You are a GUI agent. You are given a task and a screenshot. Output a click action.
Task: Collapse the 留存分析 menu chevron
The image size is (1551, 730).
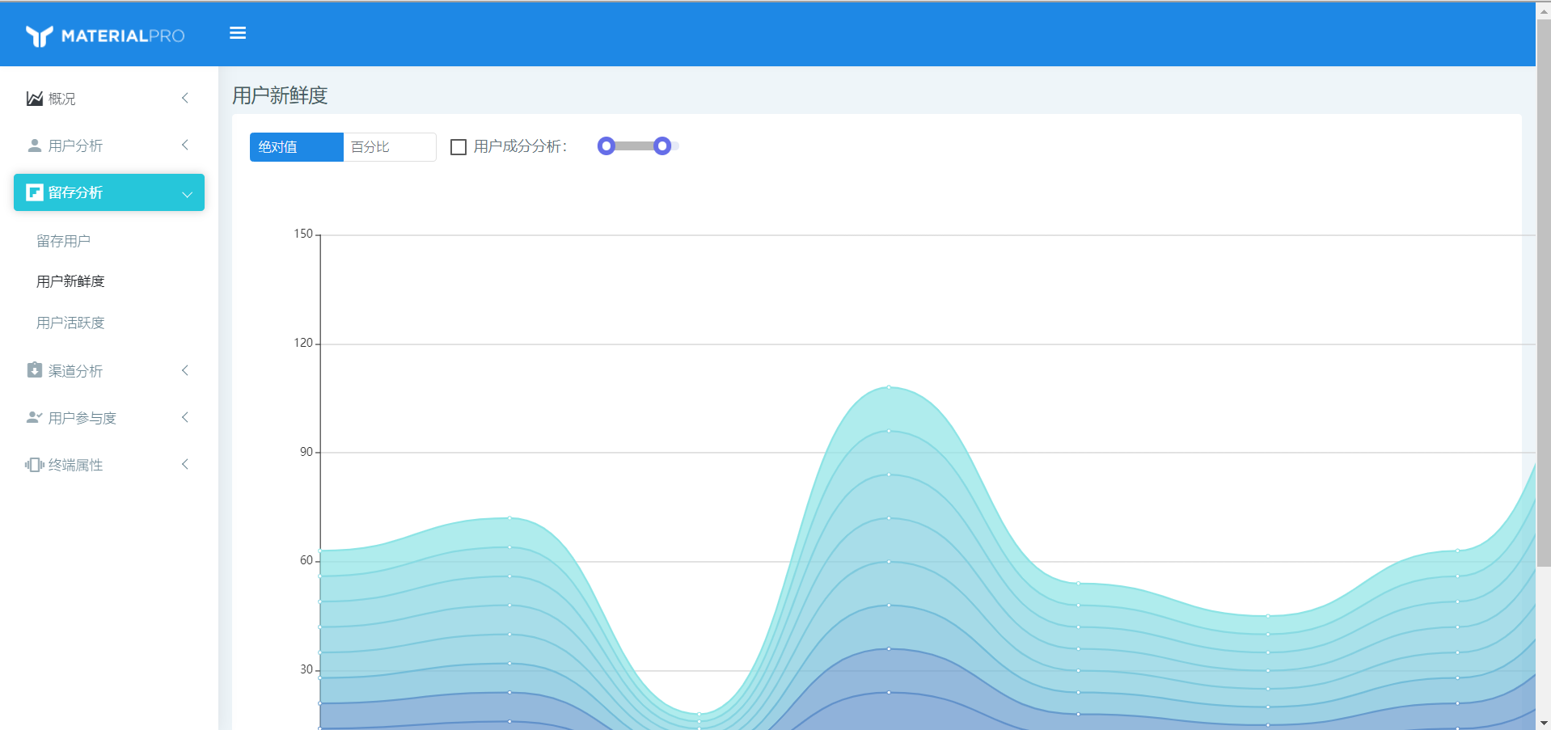[187, 194]
